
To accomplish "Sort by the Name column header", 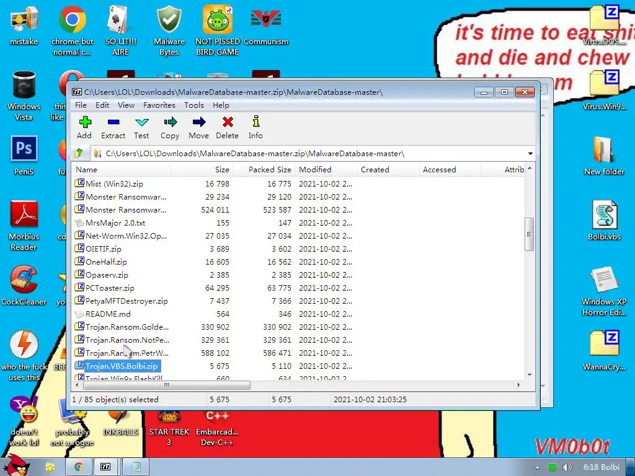I will 122,170.
